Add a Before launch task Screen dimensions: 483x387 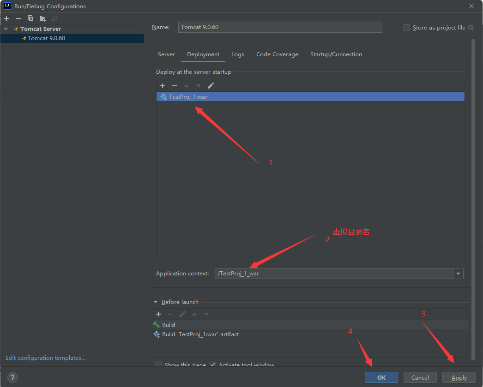pyautogui.click(x=158, y=314)
